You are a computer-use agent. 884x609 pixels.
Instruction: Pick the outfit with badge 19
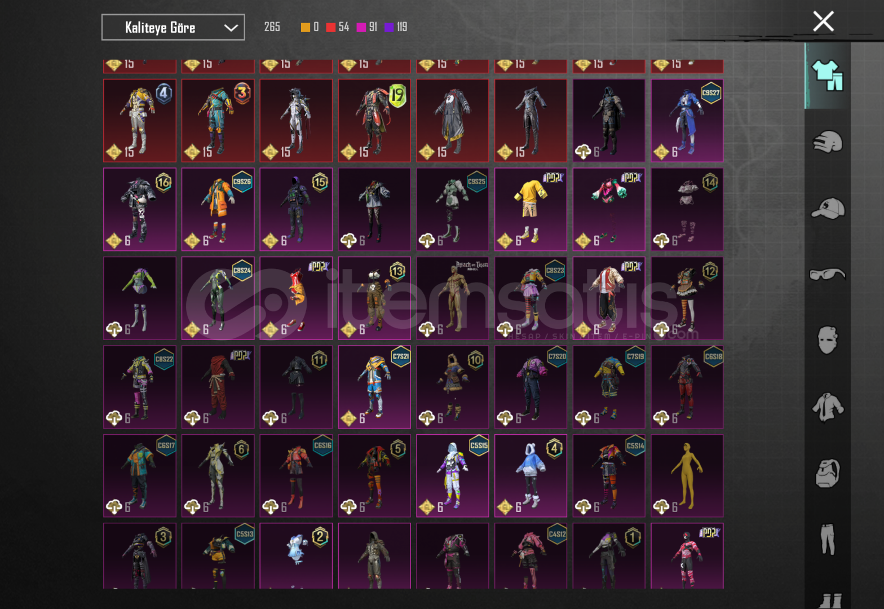(374, 121)
